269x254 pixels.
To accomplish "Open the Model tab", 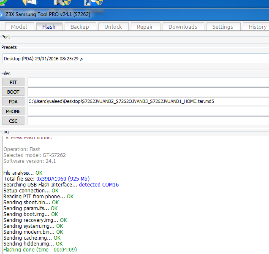I will point(19,27).
